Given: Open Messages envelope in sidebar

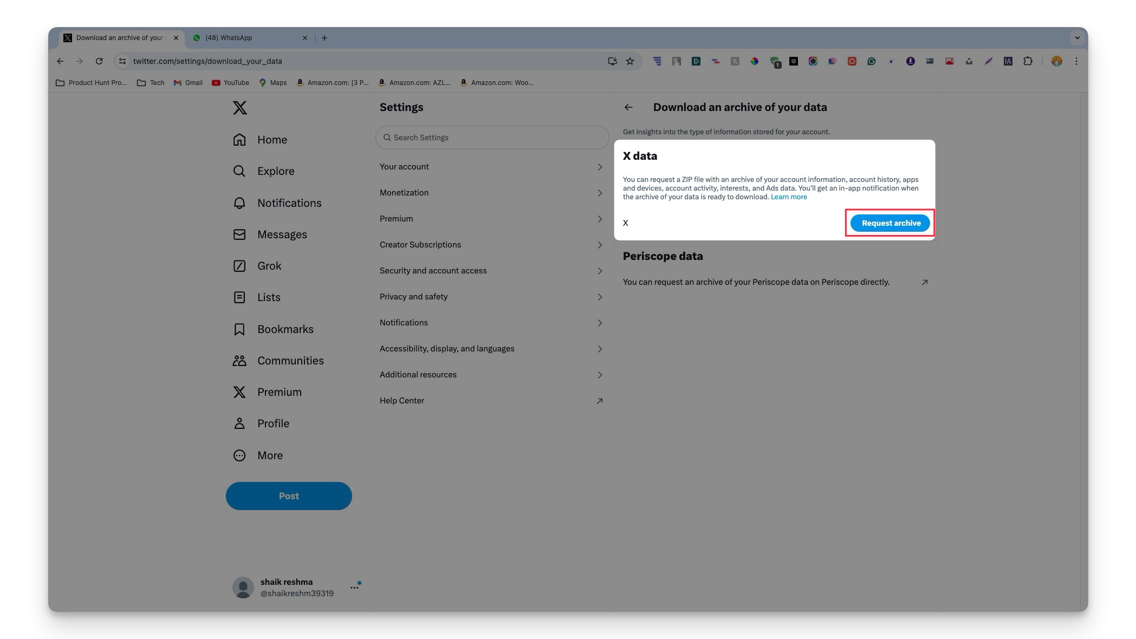Looking at the screenshot, I should pos(270,234).
